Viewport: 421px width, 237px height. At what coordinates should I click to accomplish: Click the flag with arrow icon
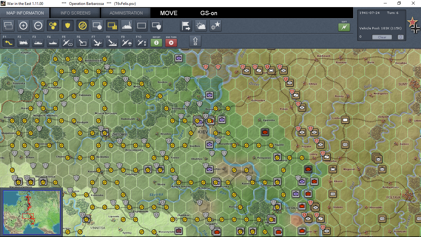(186, 26)
